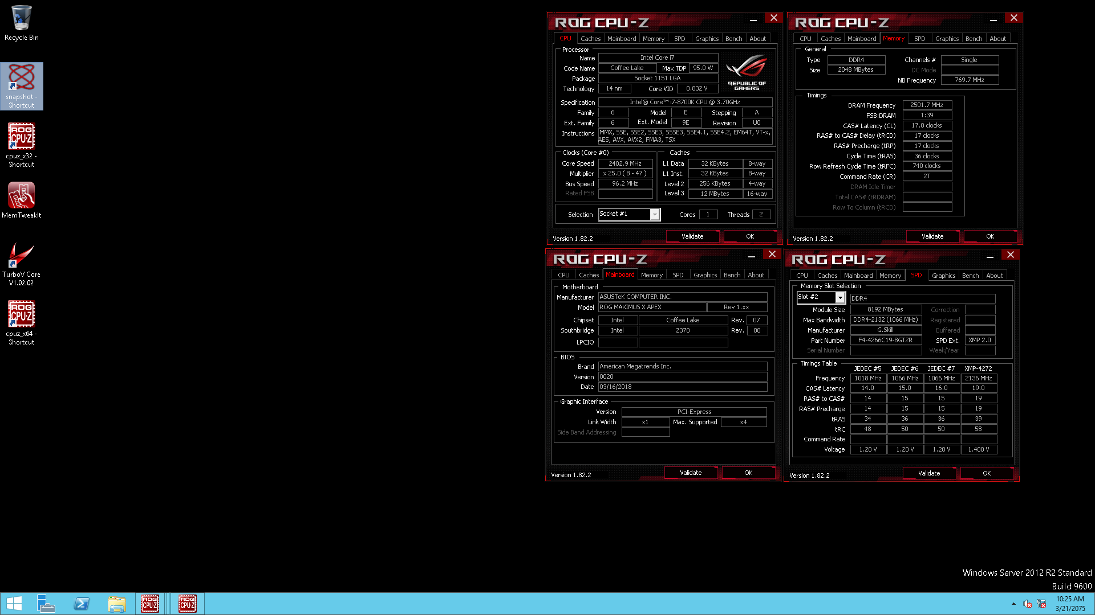Screen dimensions: 1095x615
Task: Switch to CPU tab in Memory window
Action: pos(805,39)
